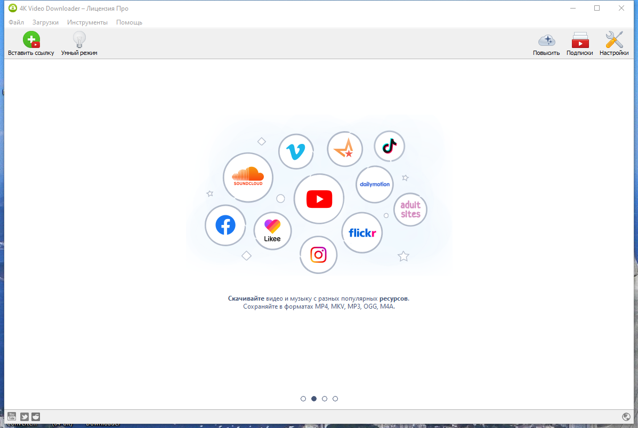Jump to the fourth slide dot
The height and width of the screenshot is (428, 638).
[335, 399]
